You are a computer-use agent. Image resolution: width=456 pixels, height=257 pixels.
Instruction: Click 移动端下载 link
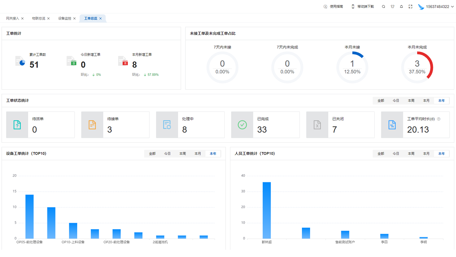click(x=362, y=7)
